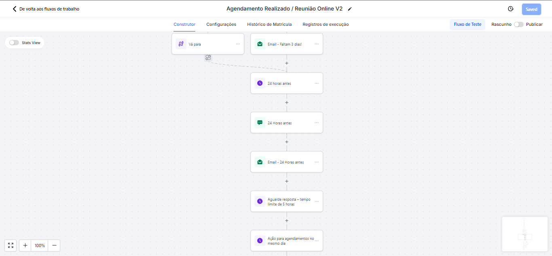Open the three-dot menu on Email - 24 Horas antes
The width and height of the screenshot is (552, 256).
coord(317,162)
